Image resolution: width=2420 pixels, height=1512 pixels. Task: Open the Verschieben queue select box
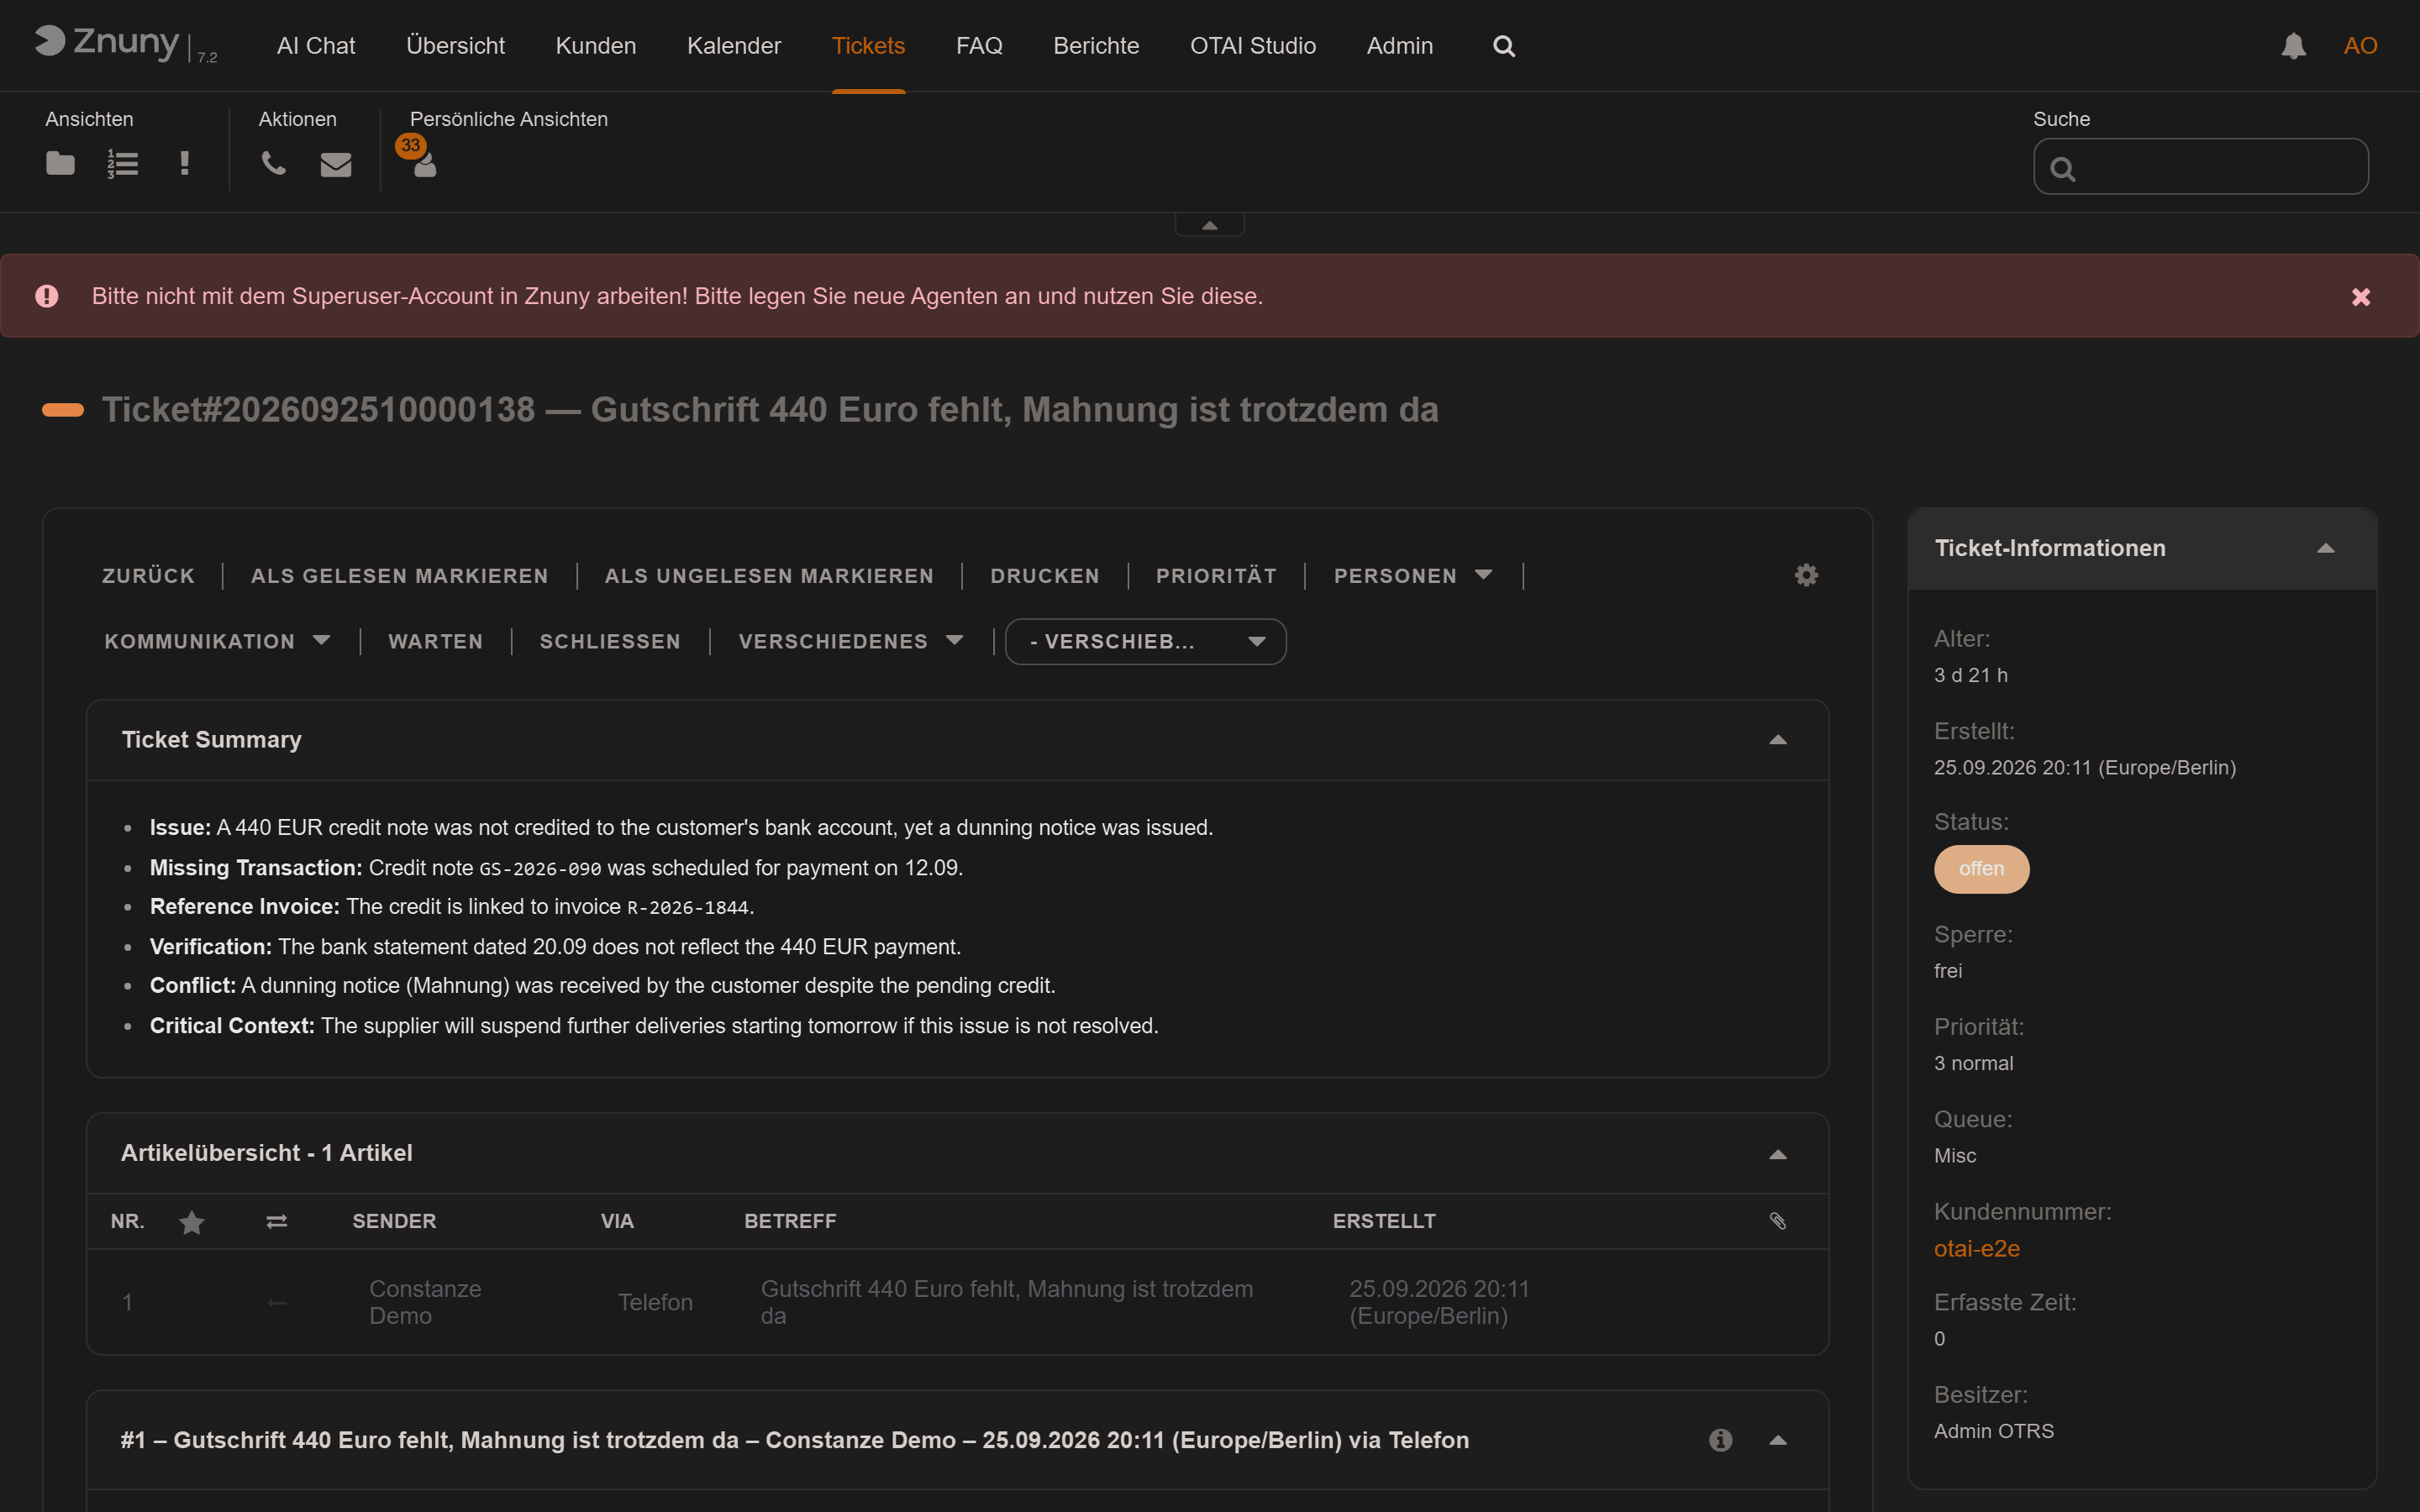point(1145,641)
